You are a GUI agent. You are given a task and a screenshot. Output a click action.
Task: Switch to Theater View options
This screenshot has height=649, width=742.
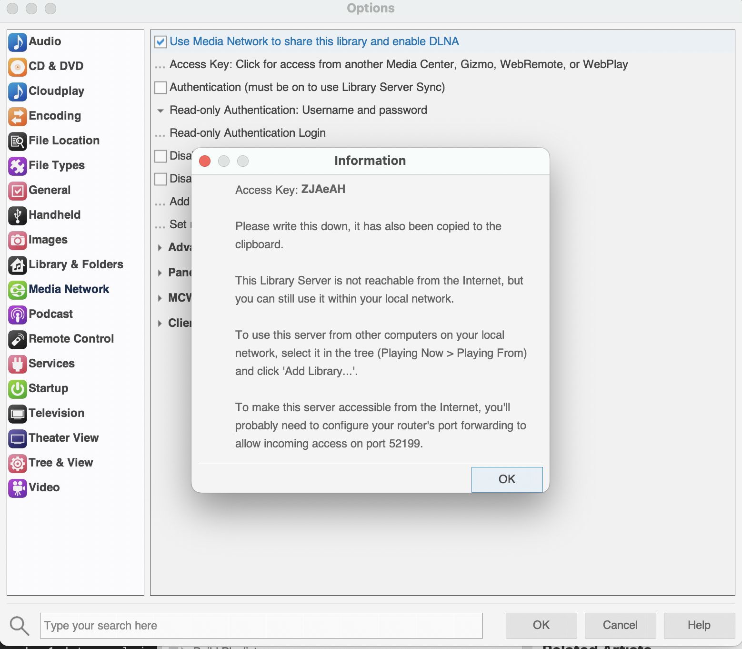point(63,438)
